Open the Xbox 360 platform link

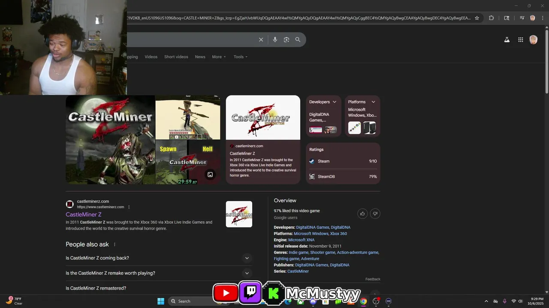338,234
